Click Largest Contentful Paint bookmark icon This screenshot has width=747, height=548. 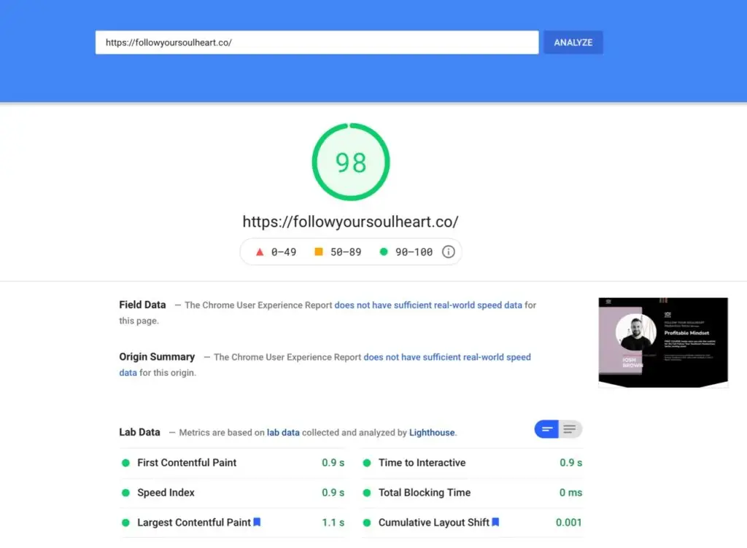[x=257, y=522]
